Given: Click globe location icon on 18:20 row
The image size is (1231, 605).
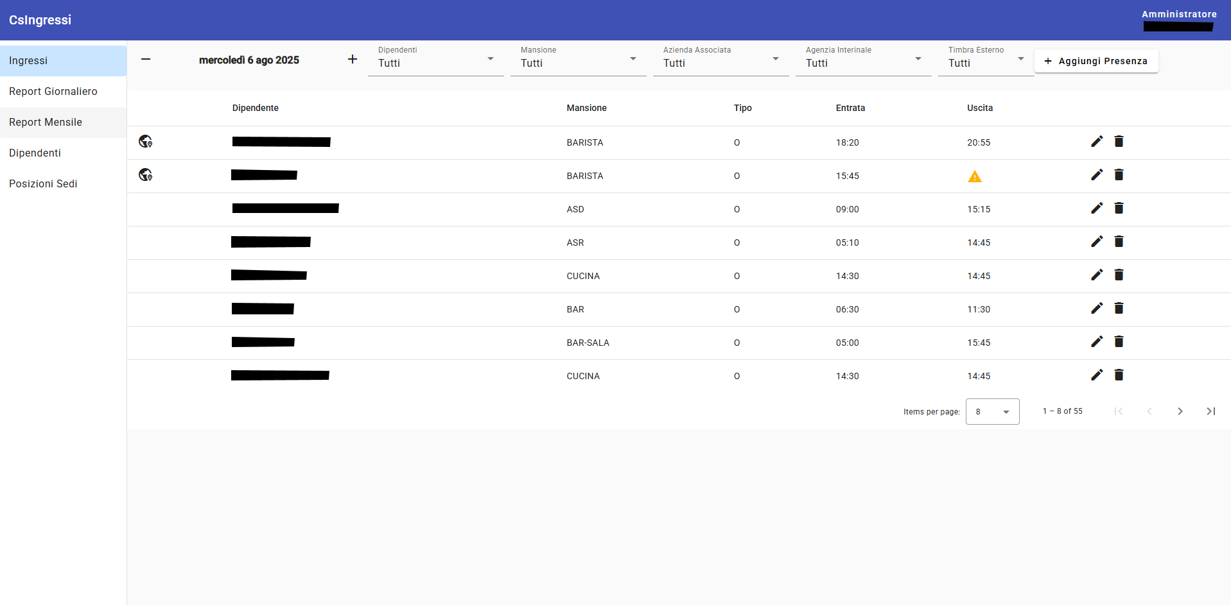Looking at the screenshot, I should click(146, 141).
